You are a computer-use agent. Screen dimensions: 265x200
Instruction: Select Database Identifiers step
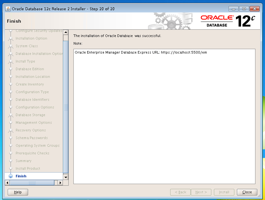pos(33,100)
